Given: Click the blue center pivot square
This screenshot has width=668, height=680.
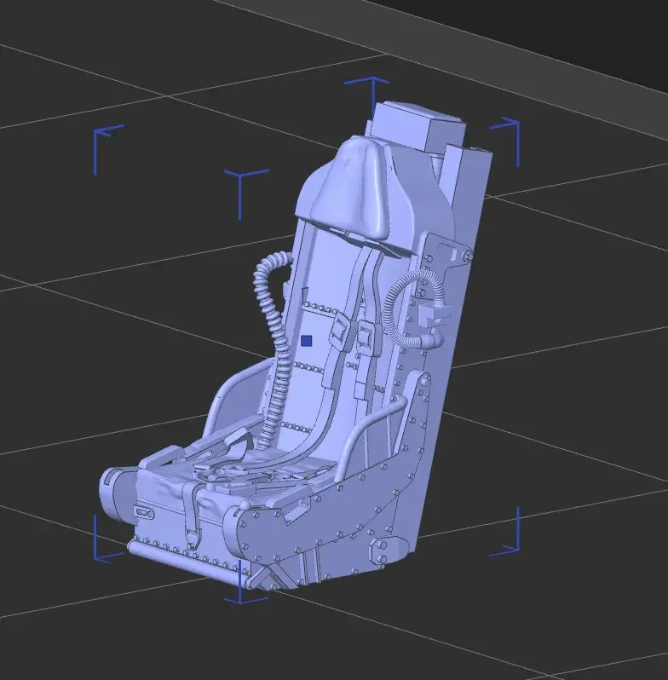Looking at the screenshot, I should pos(306,341).
